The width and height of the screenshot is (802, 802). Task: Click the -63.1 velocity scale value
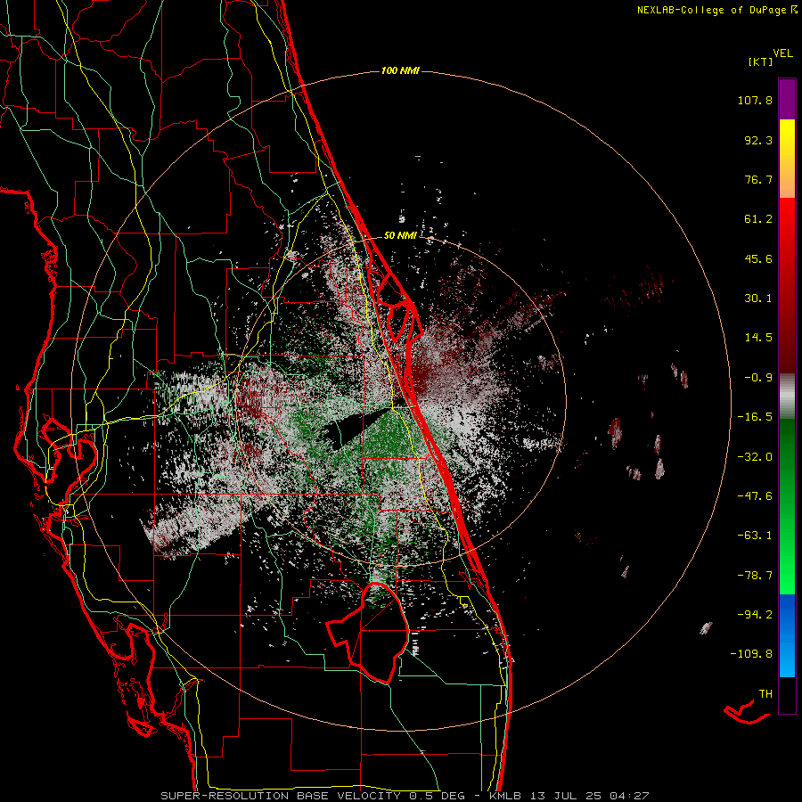coord(755,536)
